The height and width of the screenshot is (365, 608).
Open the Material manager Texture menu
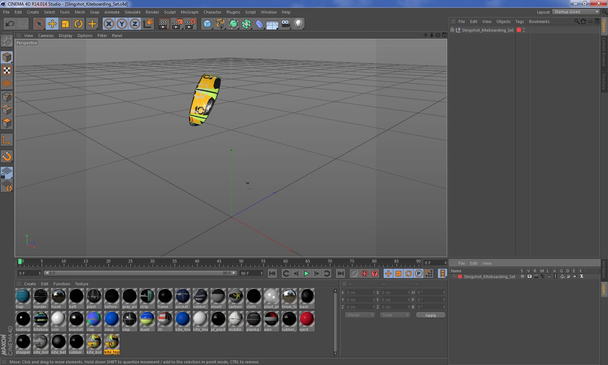82,284
